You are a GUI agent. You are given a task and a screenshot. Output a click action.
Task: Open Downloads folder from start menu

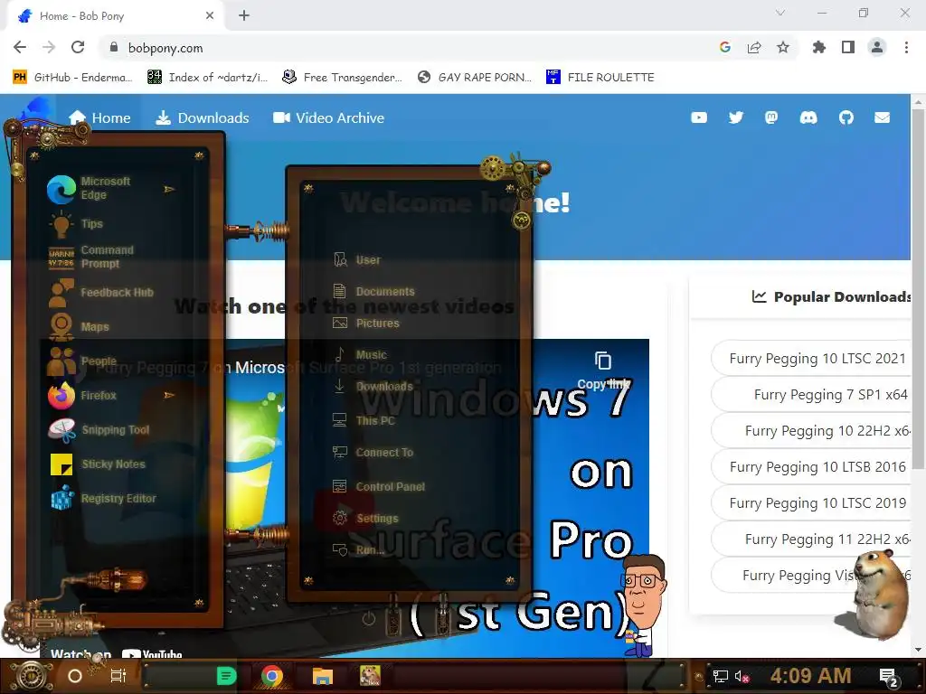pyautogui.click(x=373, y=387)
